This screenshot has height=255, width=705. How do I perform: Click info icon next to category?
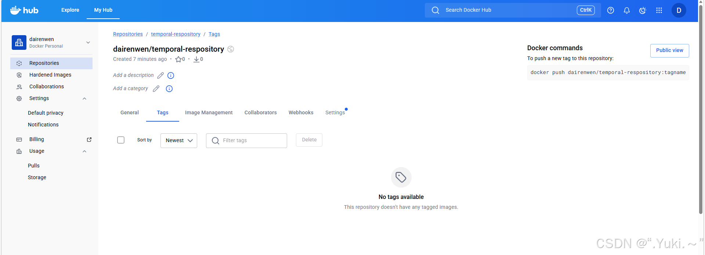tap(169, 89)
